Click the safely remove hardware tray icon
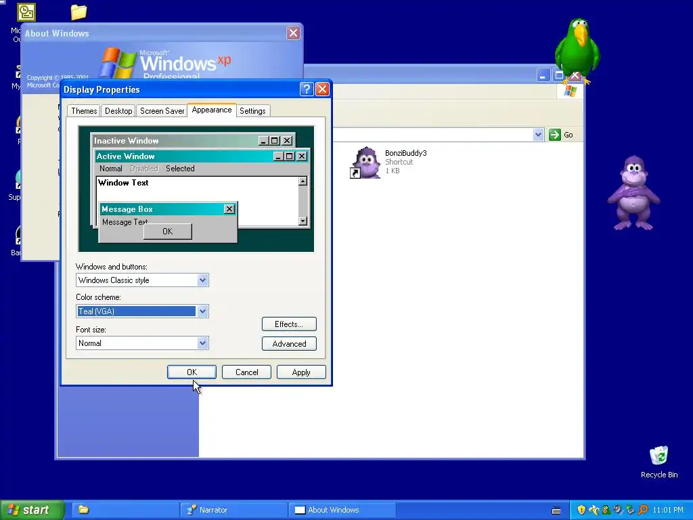The width and height of the screenshot is (693, 520). 630,510
